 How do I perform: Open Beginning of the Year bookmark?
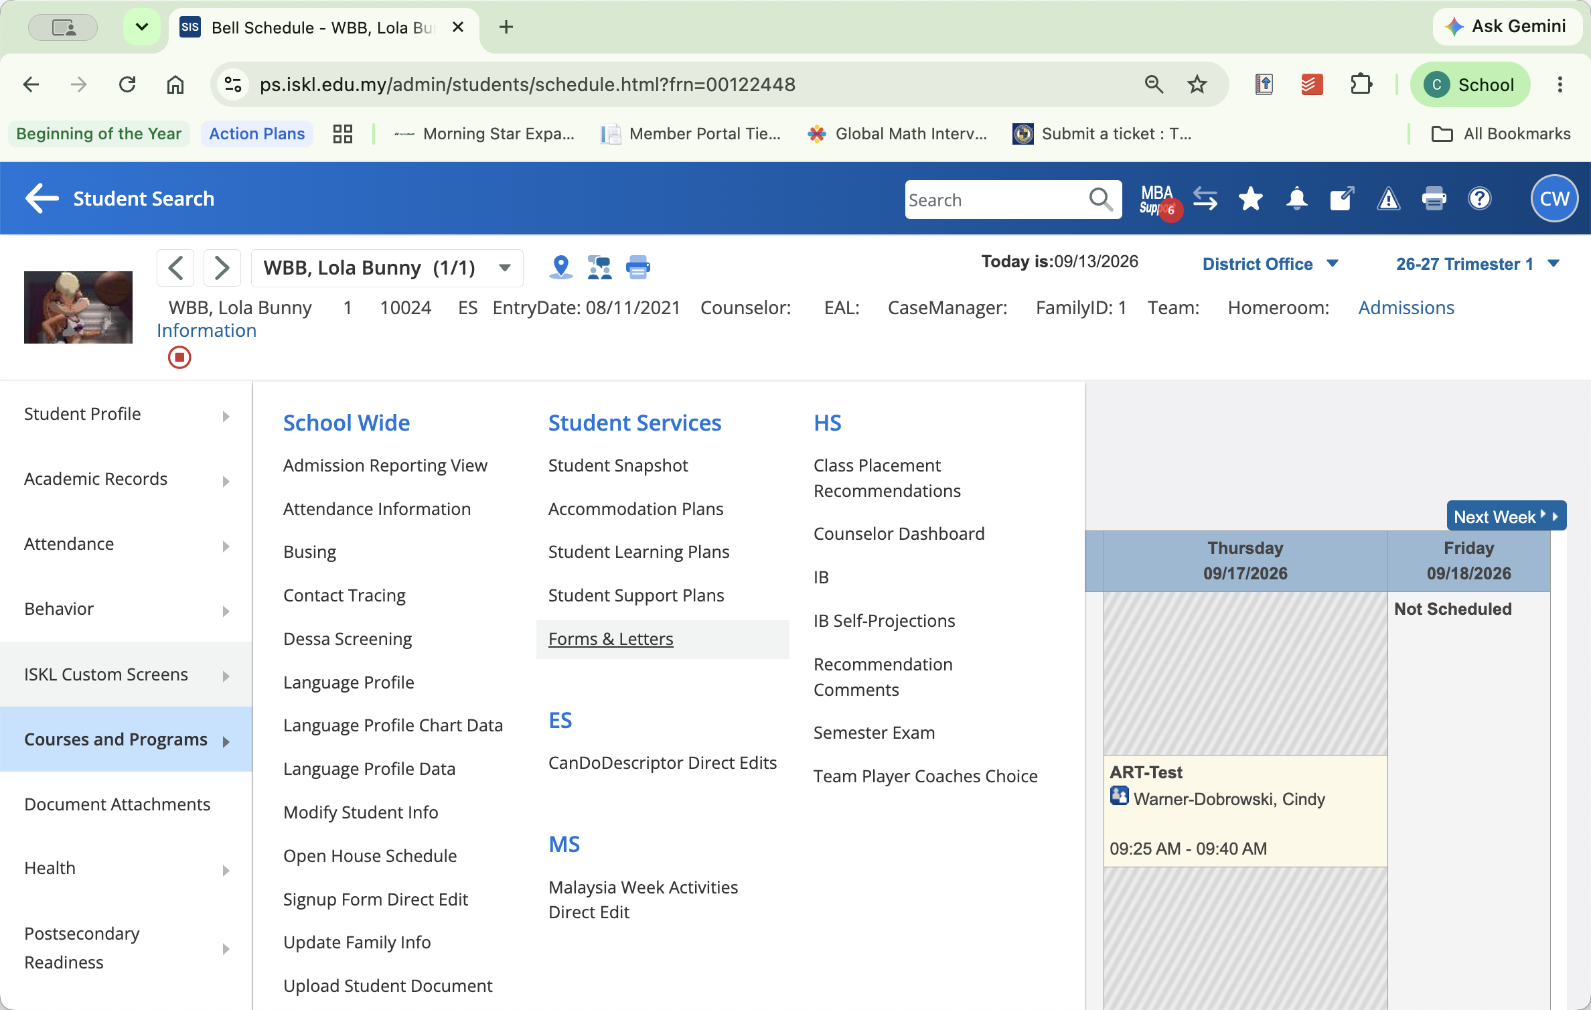(98, 134)
